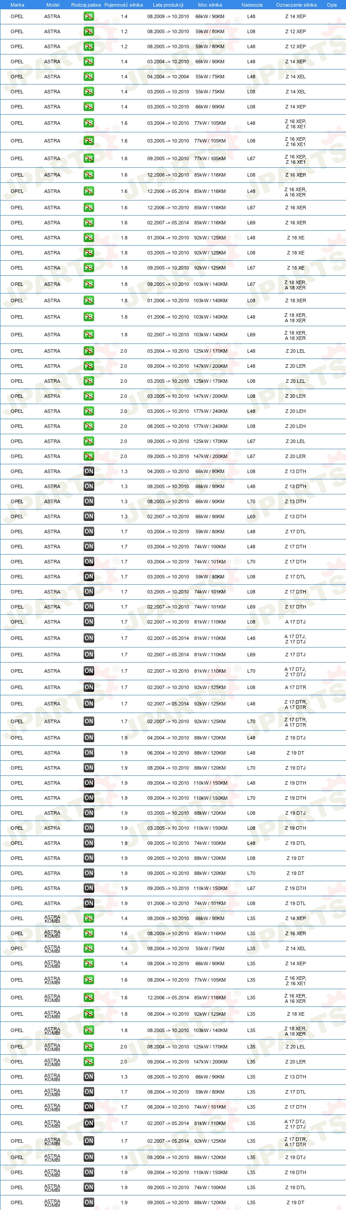346x1210 pixels.
Task: Click the 'Rodzaj paliwa' column header
Action: coord(86,5)
